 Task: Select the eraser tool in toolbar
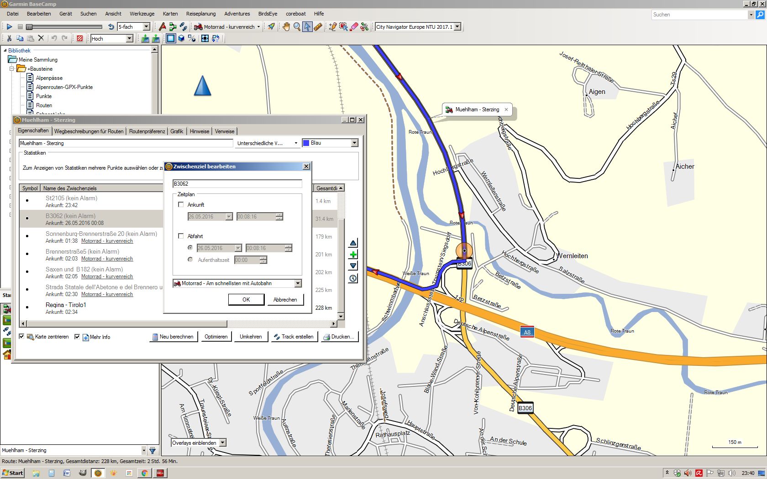click(354, 27)
